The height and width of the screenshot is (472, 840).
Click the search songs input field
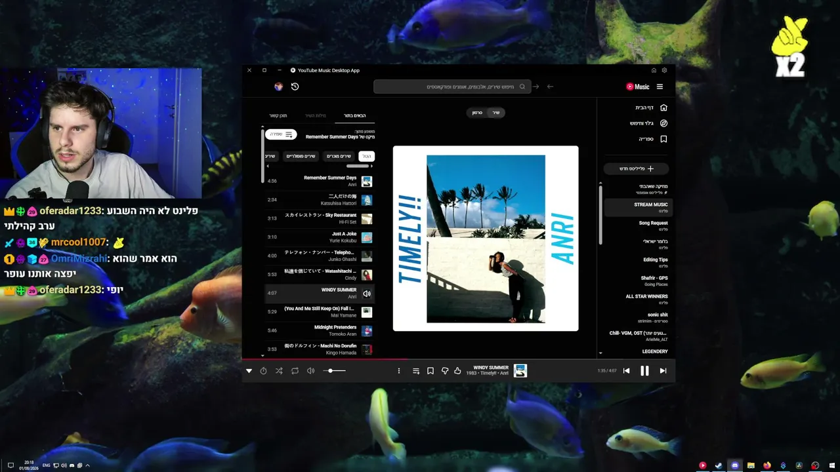click(452, 87)
